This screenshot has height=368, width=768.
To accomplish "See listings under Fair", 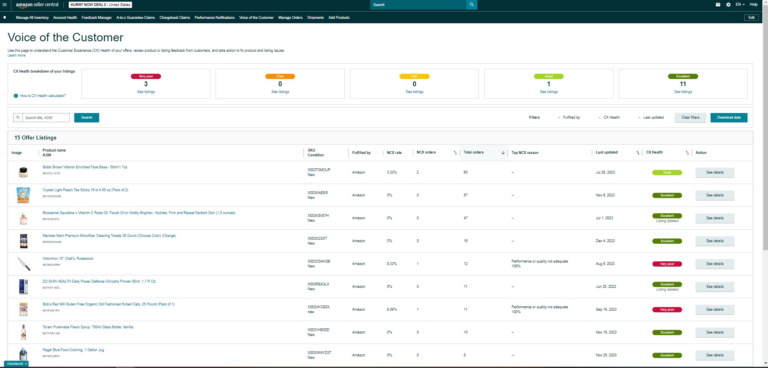I will pos(414,92).
